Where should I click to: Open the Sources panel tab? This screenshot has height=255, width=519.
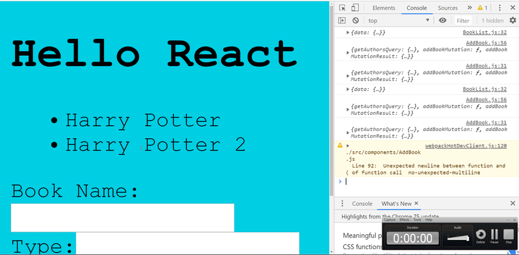click(447, 8)
